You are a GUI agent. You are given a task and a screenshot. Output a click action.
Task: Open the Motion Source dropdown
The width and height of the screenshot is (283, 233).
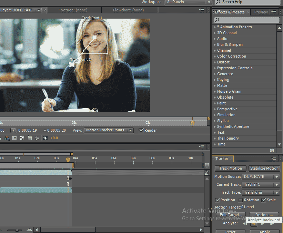(x=261, y=177)
